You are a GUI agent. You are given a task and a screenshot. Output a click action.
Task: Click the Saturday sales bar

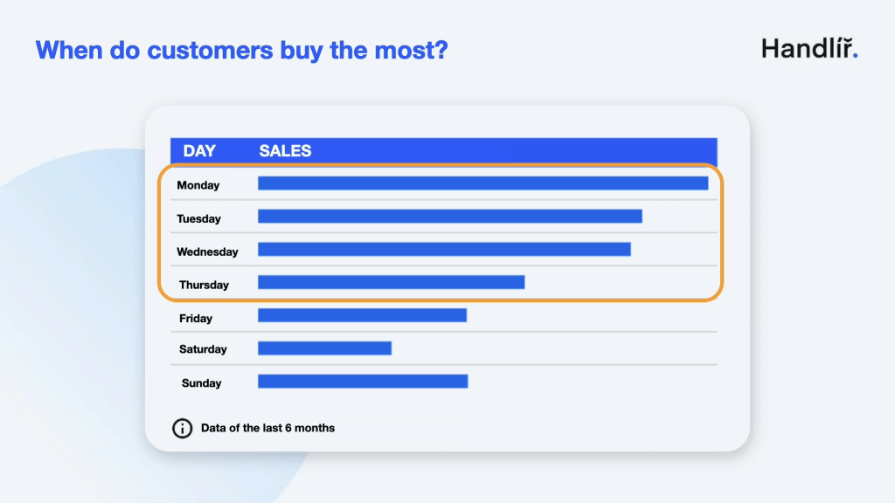coord(324,348)
